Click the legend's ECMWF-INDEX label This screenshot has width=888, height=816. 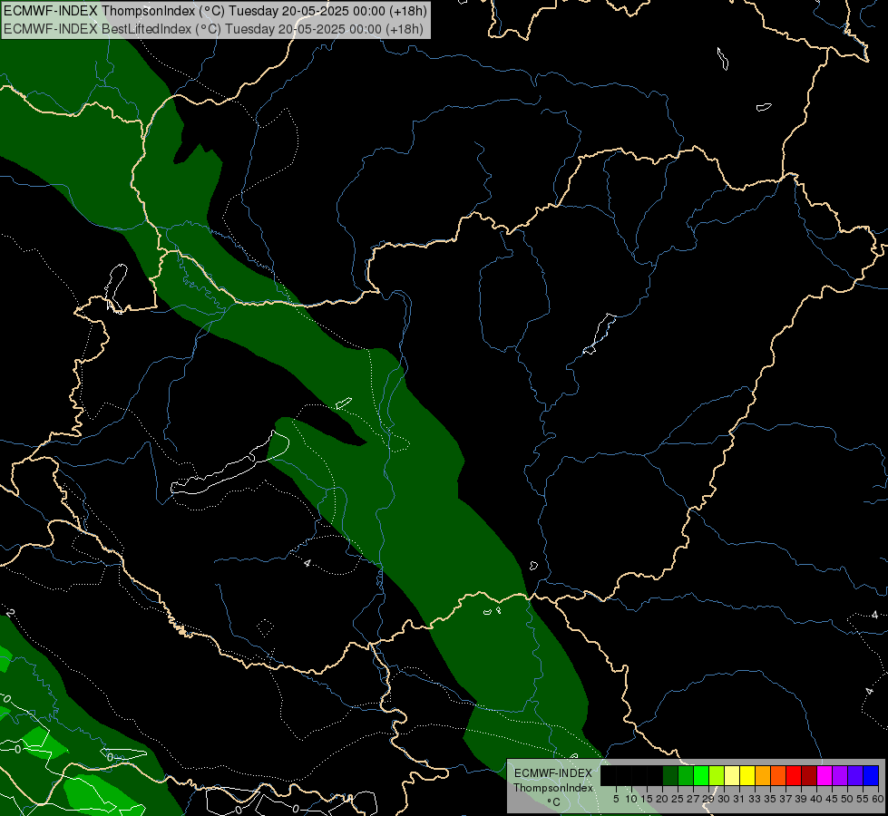click(553, 773)
